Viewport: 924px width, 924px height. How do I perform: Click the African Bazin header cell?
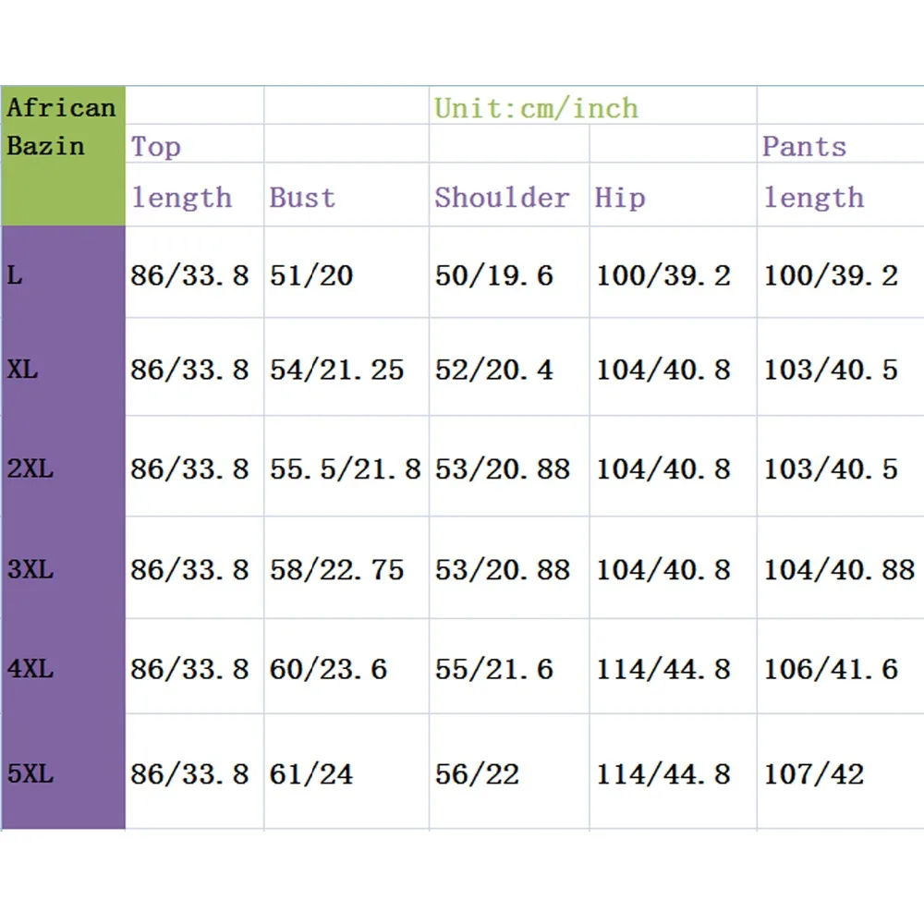coord(61,127)
